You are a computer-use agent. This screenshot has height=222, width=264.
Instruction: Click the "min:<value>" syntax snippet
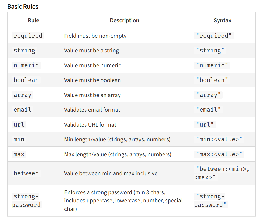pos(219,139)
